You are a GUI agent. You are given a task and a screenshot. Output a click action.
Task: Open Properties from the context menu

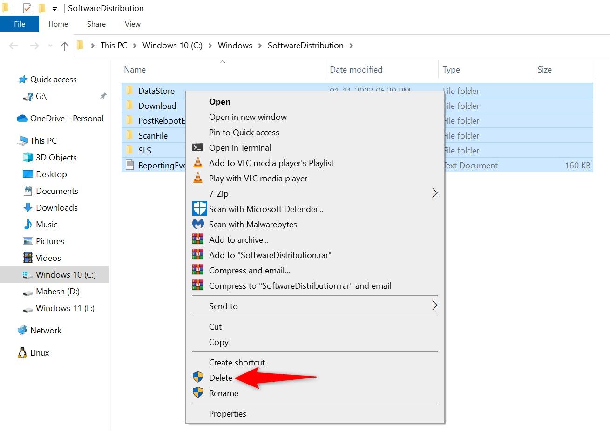click(x=228, y=414)
